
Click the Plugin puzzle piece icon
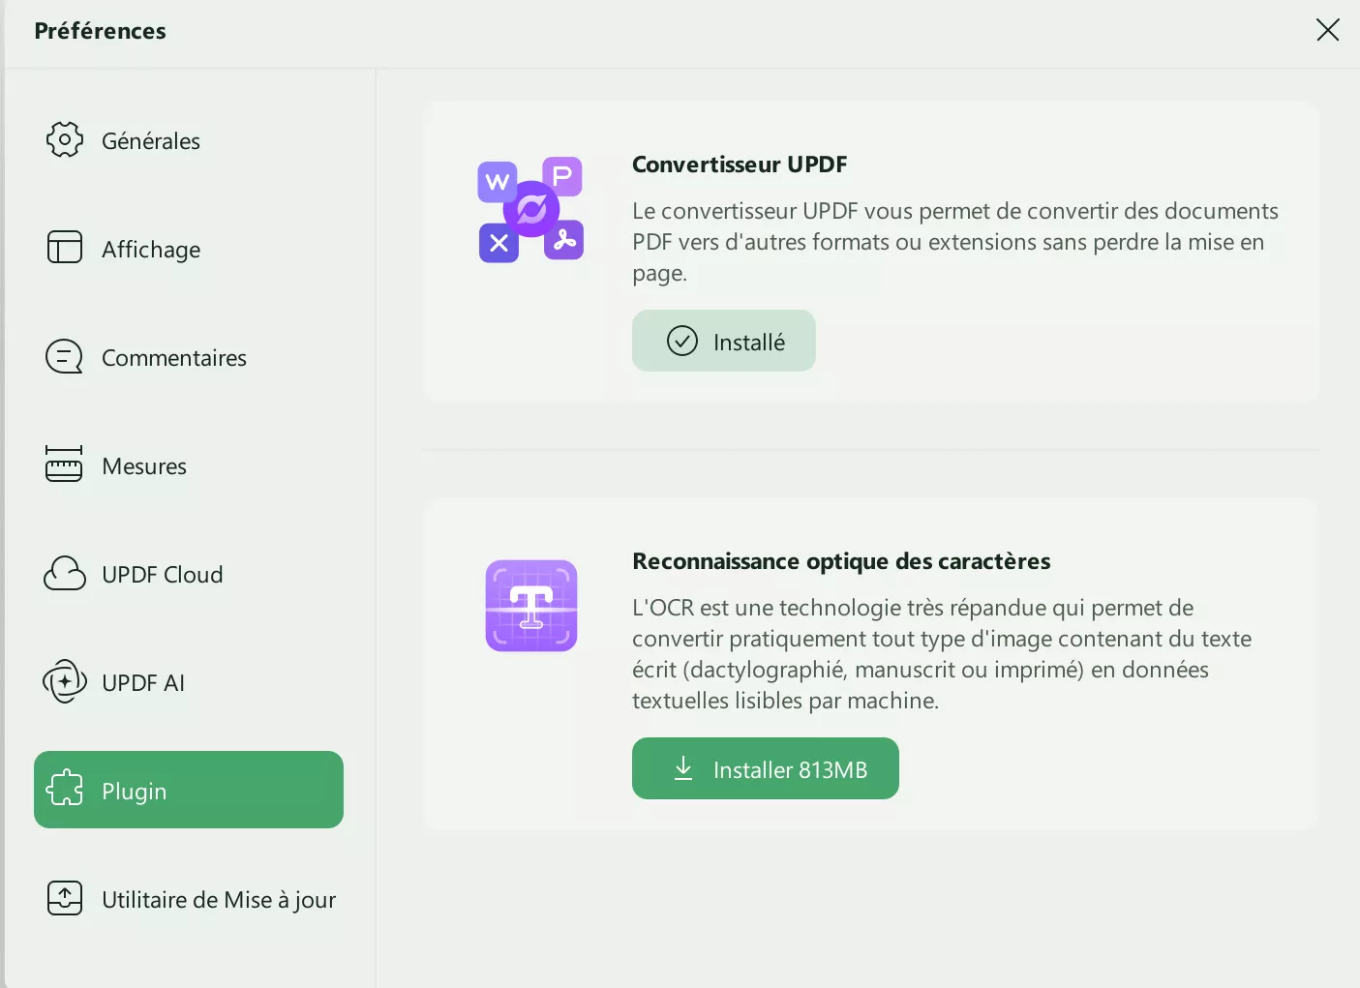[x=65, y=789]
